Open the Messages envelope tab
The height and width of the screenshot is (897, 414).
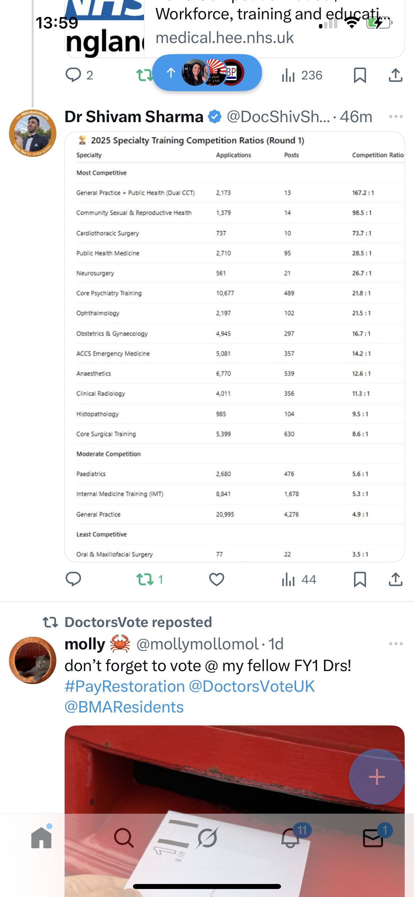coord(373,838)
